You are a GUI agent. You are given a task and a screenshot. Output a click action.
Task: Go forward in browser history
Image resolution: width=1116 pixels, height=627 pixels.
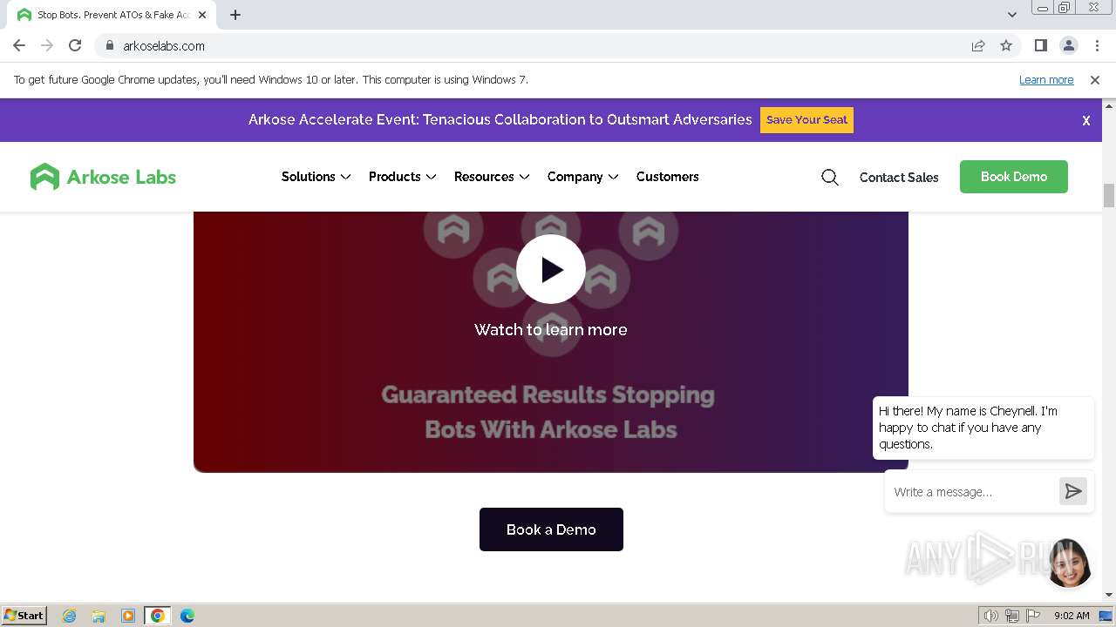click(47, 45)
